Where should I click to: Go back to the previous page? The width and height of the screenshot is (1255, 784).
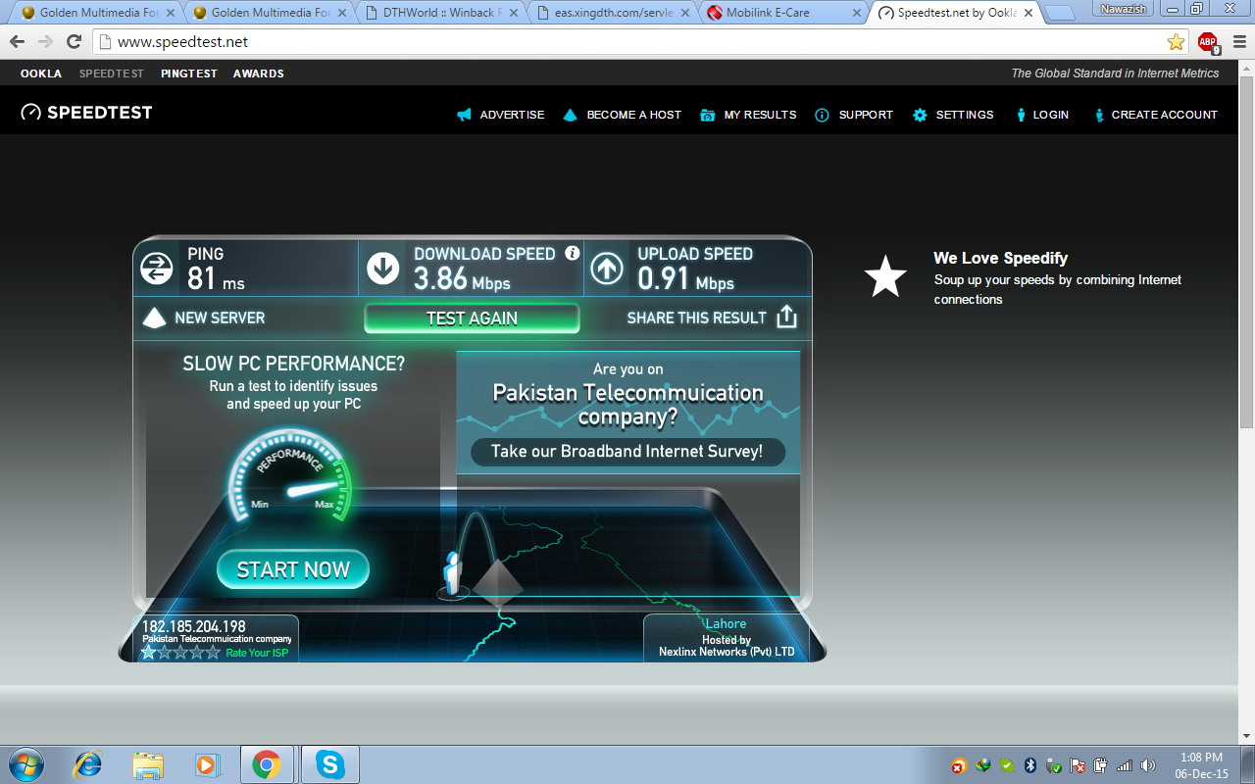click(x=17, y=42)
